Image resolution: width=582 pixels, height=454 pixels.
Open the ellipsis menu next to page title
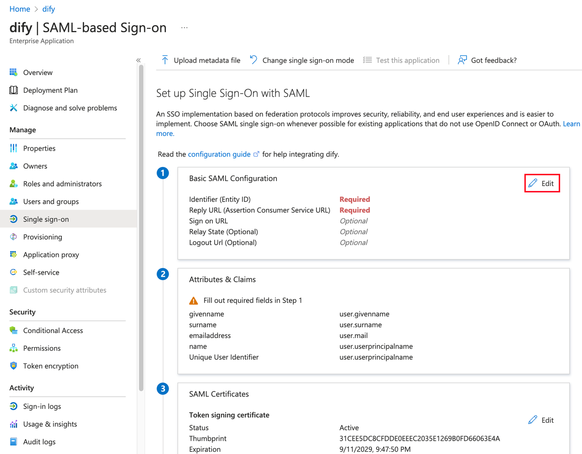click(x=184, y=28)
